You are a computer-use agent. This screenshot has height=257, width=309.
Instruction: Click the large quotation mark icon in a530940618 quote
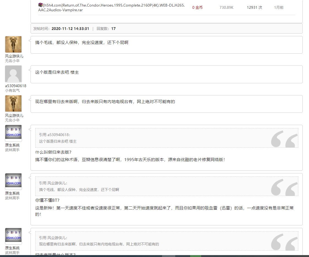pos(284,139)
